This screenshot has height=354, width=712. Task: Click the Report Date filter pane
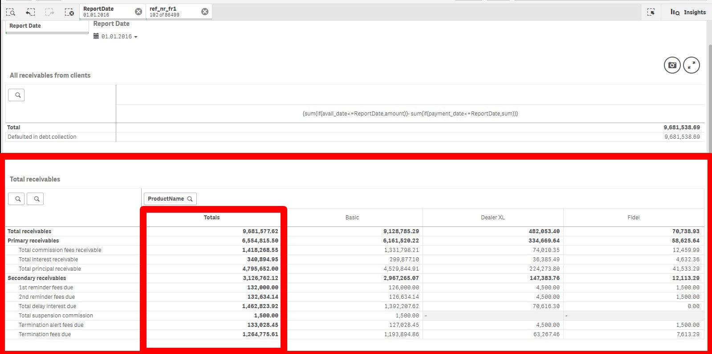(47, 26)
